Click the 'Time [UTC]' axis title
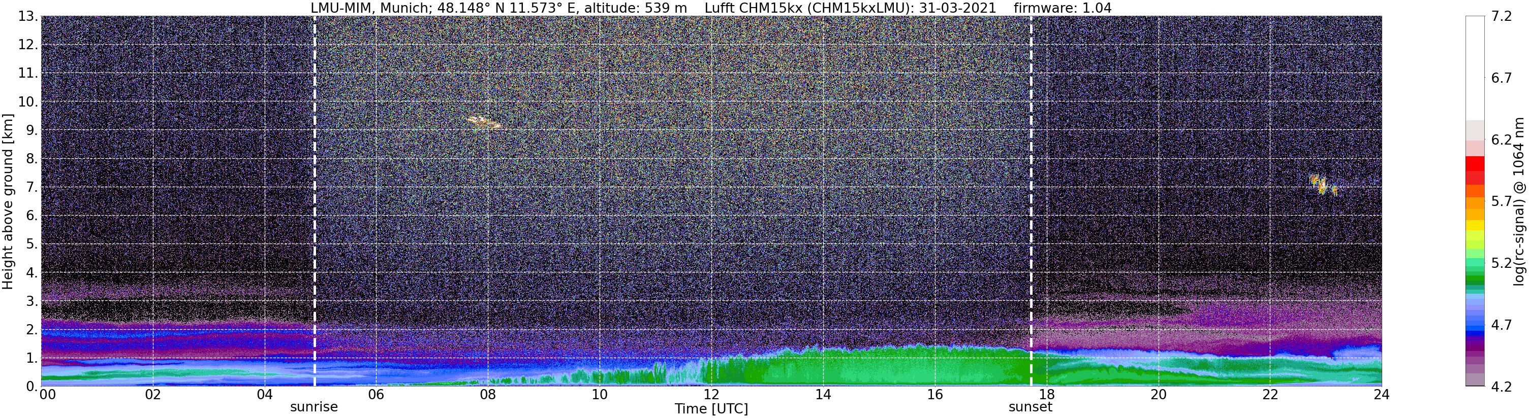 tap(711, 409)
